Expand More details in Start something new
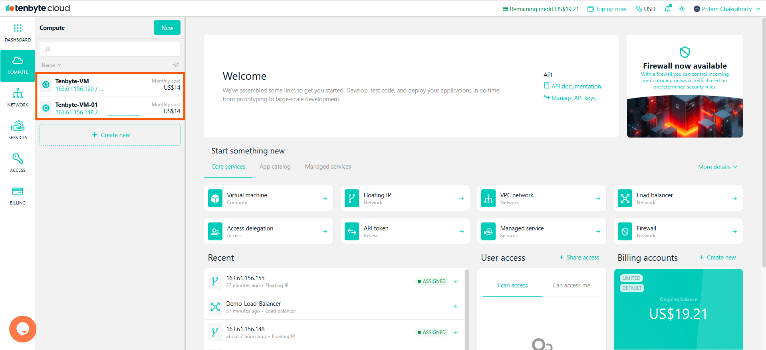766x350 pixels. click(718, 167)
